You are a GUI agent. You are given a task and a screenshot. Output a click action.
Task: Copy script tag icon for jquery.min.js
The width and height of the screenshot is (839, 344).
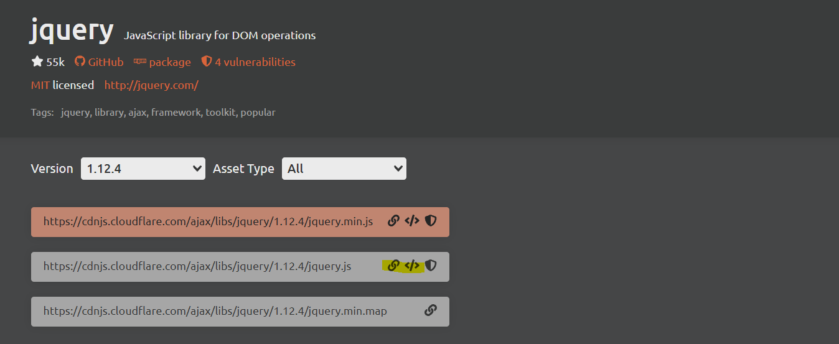click(412, 220)
